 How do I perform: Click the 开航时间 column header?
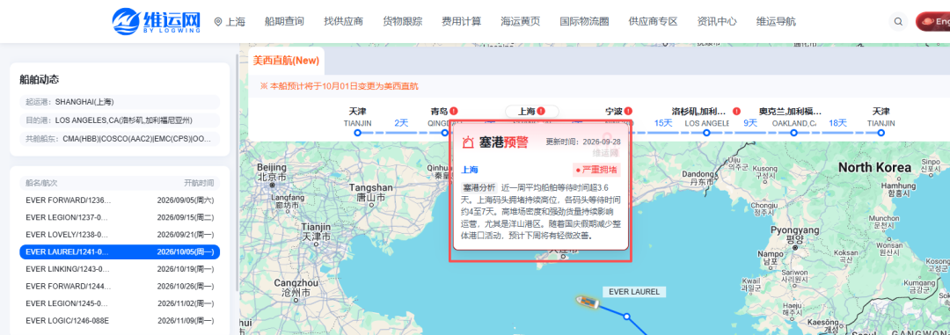[199, 182]
